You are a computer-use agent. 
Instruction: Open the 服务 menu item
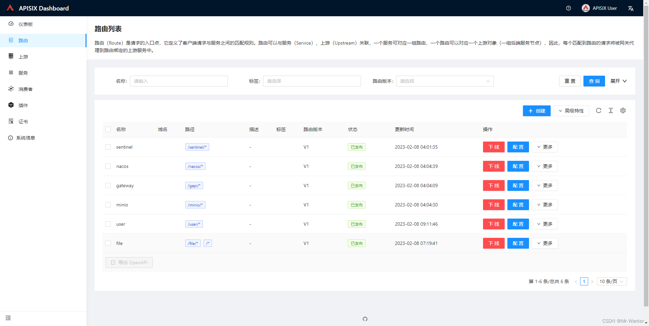tap(43, 73)
